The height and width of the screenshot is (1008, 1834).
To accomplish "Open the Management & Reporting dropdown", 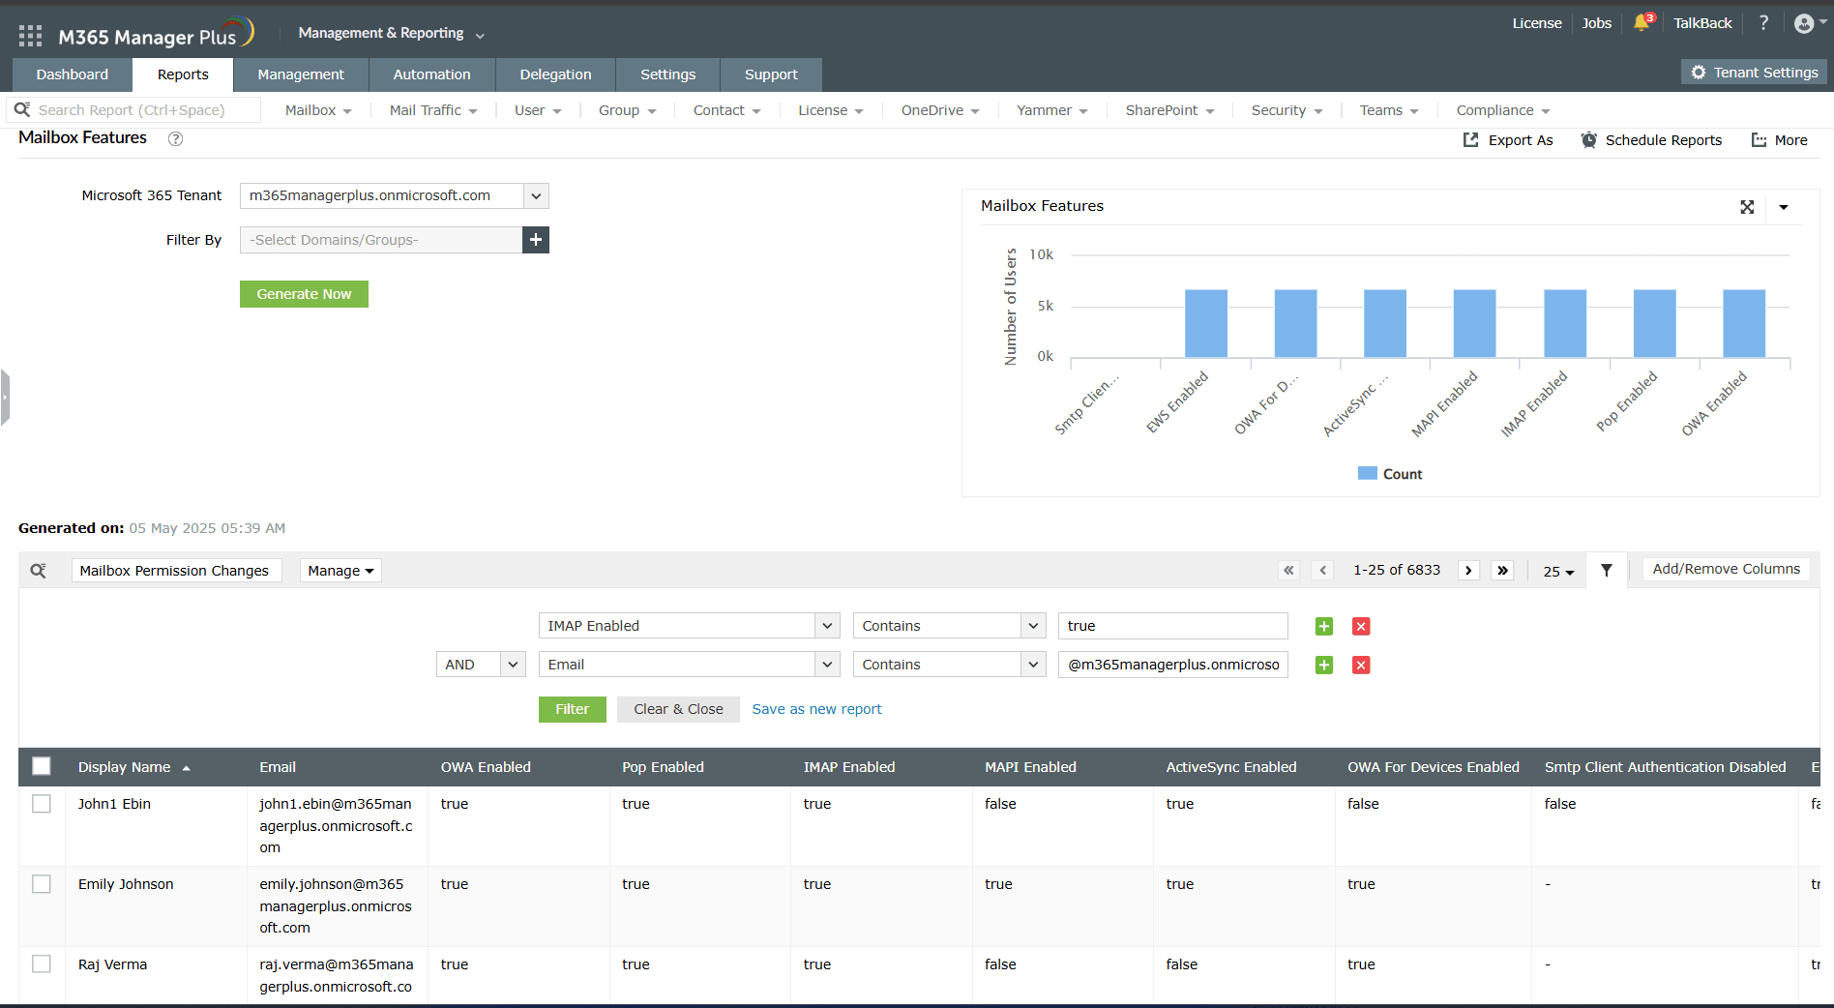I will click(x=392, y=33).
